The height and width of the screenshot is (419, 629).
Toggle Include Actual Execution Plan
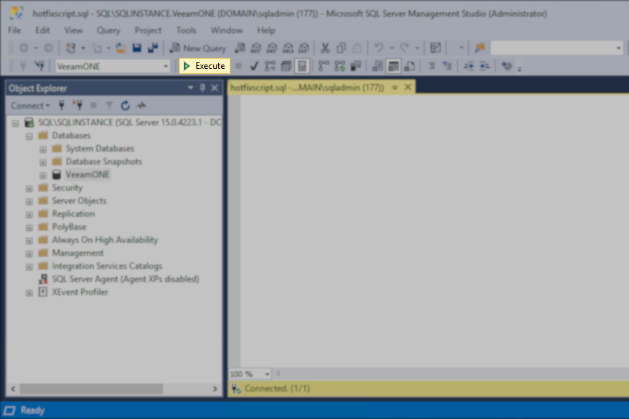click(324, 66)
